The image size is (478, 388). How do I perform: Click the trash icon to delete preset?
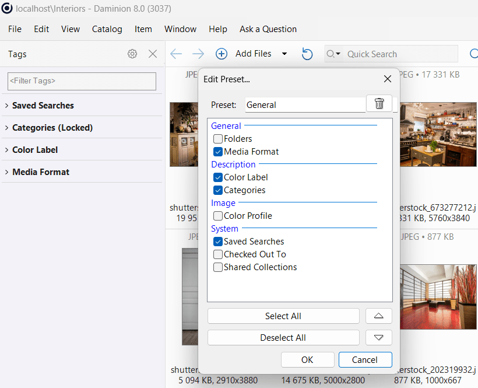379,104
